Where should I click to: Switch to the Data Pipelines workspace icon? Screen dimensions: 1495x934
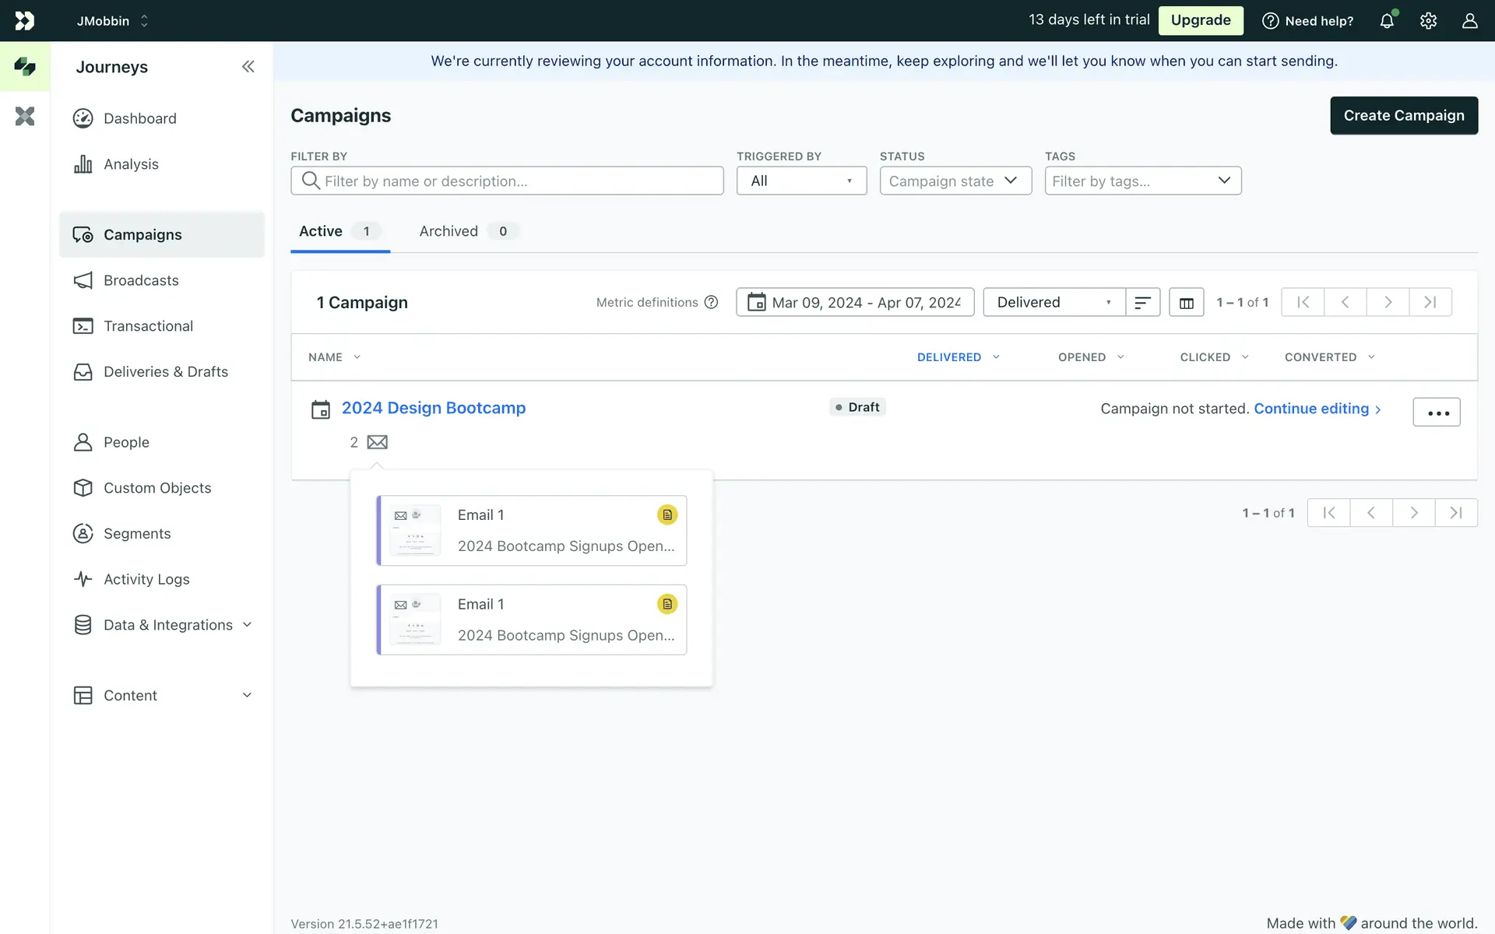25,117
